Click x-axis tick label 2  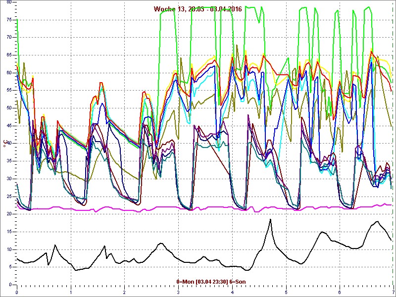[x=124, y=291]
